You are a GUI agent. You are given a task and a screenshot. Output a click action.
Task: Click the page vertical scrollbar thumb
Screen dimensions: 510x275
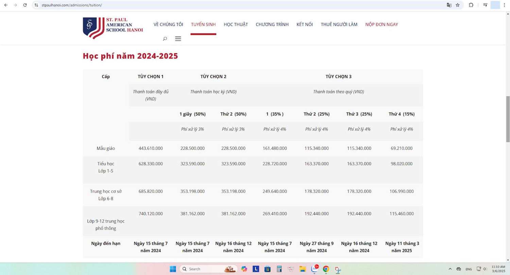508,121
